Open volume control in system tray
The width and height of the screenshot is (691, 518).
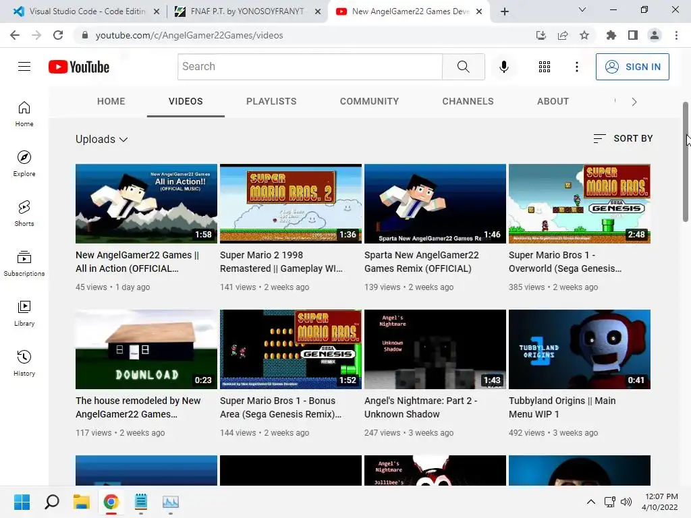coord(626,502)
